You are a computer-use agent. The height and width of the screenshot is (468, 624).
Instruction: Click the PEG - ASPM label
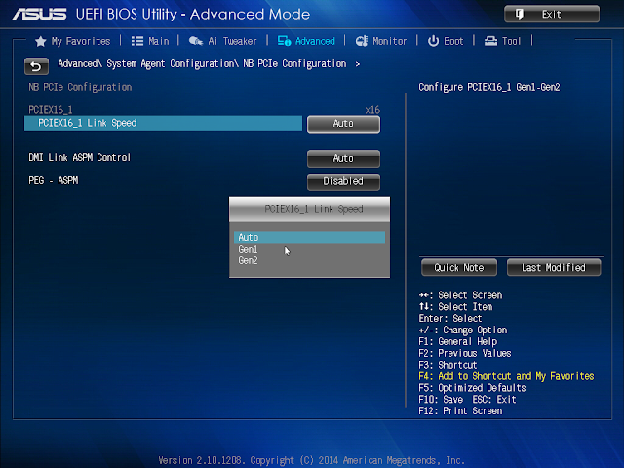(x=54, y=180)
